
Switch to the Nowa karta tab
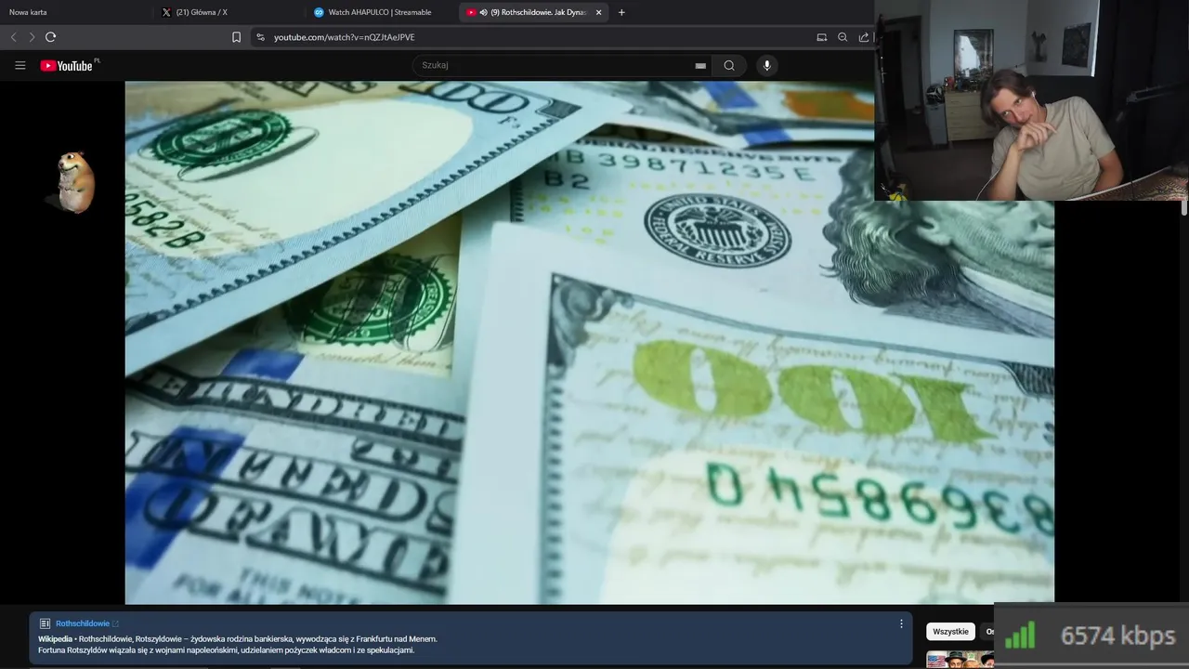point(74,12)
